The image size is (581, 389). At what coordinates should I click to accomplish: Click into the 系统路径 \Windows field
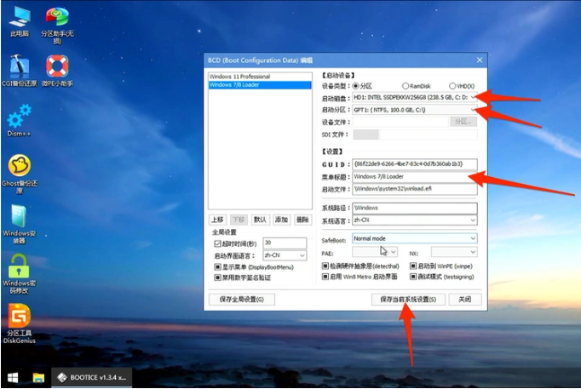(x=415, y=208)
